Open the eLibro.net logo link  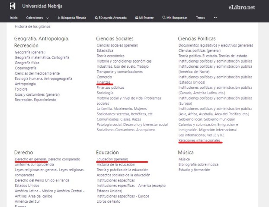(242, 7)
